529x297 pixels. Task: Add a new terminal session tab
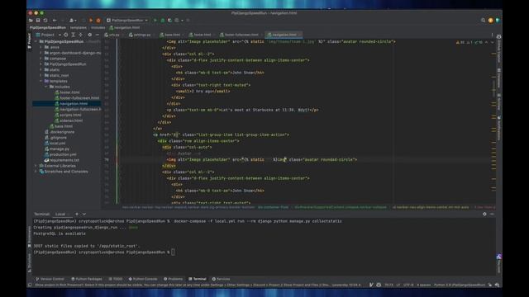click(77, 214)
